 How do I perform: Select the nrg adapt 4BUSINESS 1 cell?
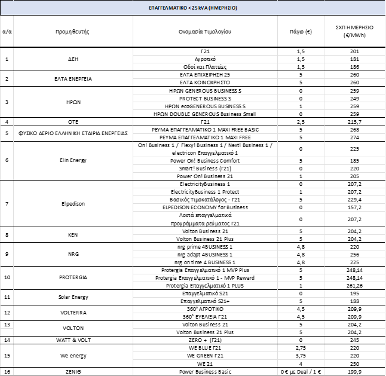click(205, 255)
